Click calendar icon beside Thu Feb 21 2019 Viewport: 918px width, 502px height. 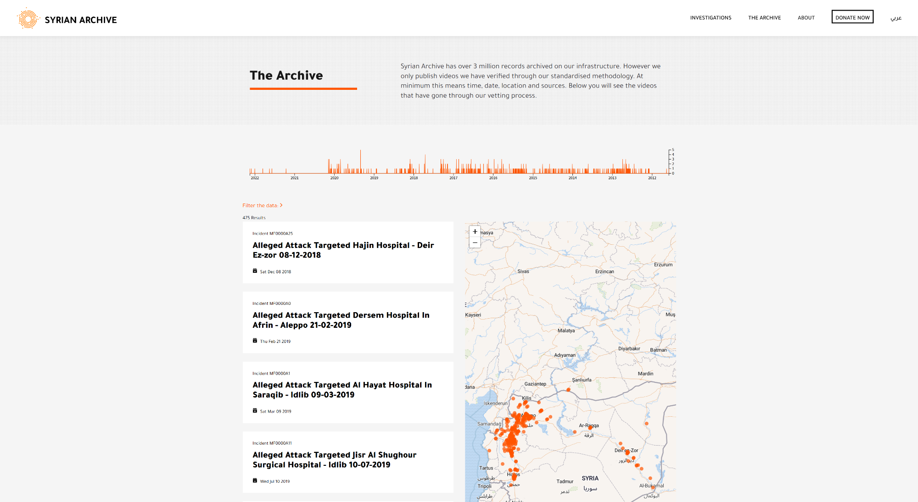(x=255, y=341)
